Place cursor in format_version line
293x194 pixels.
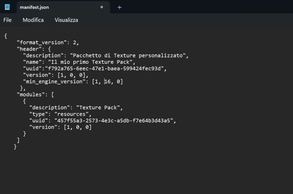click(x=48, y=43)
